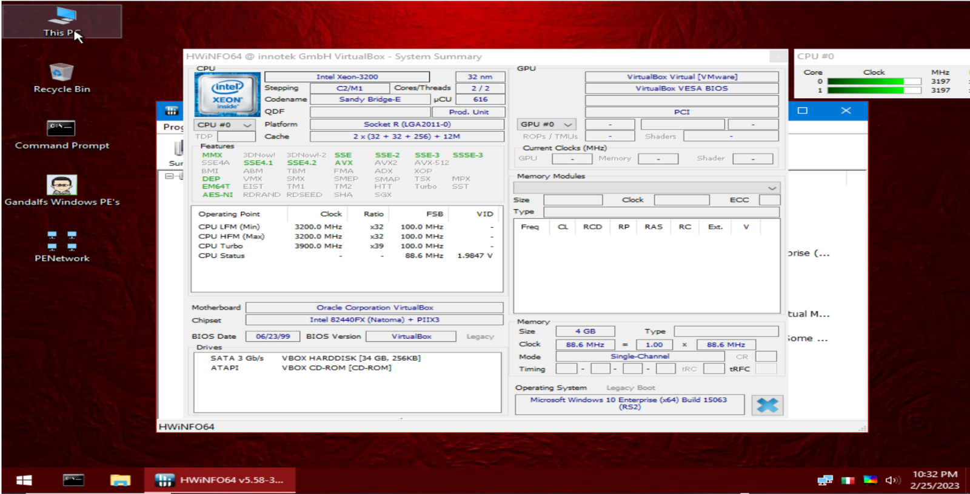The image size is (970, 494).
Task: Select the CPU LFM (Min) row
Action: (346, 227)
